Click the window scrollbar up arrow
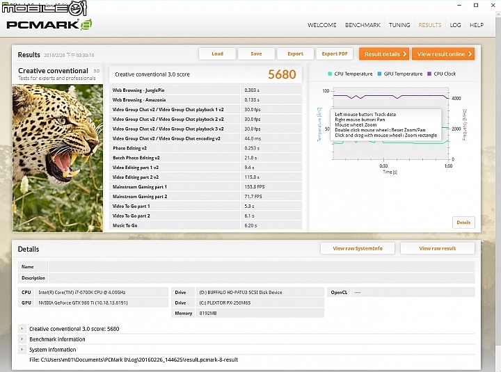This screenshot has height=372, width=501. (498, 14)
